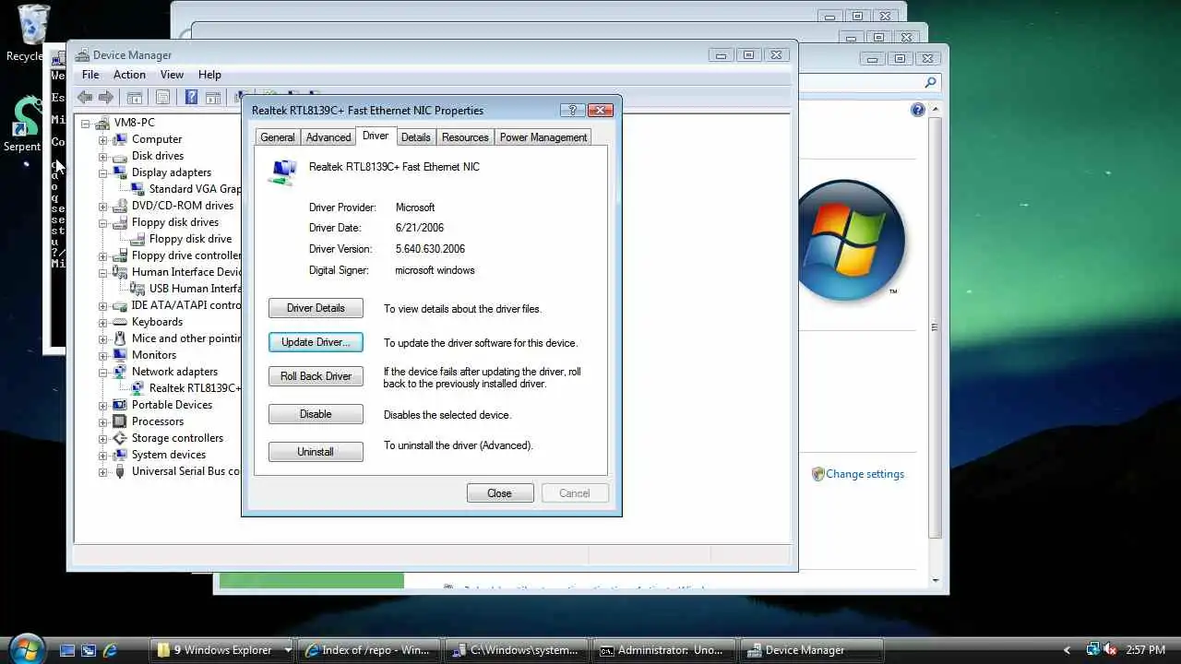This screenshot has height=664, width=1181.
Task: Click the Storage controllers category icon
Action: (120, 438)
